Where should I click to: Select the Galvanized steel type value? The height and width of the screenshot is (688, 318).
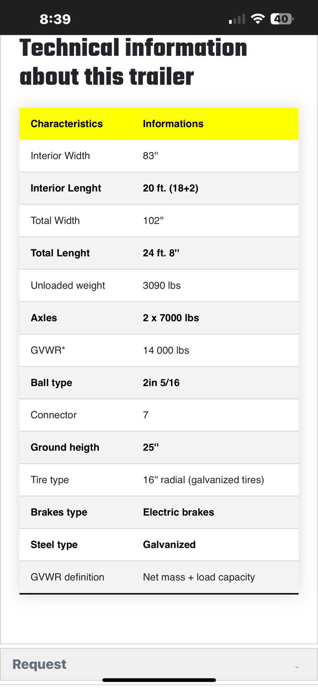169,545
